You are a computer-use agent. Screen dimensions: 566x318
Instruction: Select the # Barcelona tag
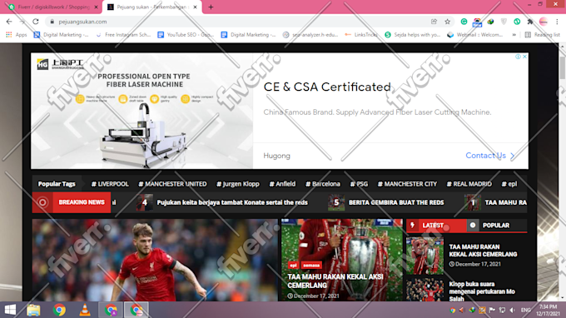[x=323, y=184]
